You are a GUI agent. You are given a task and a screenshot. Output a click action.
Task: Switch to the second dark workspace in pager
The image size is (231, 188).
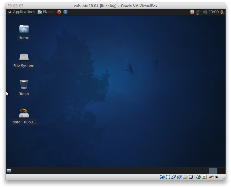tap(221, 171)
